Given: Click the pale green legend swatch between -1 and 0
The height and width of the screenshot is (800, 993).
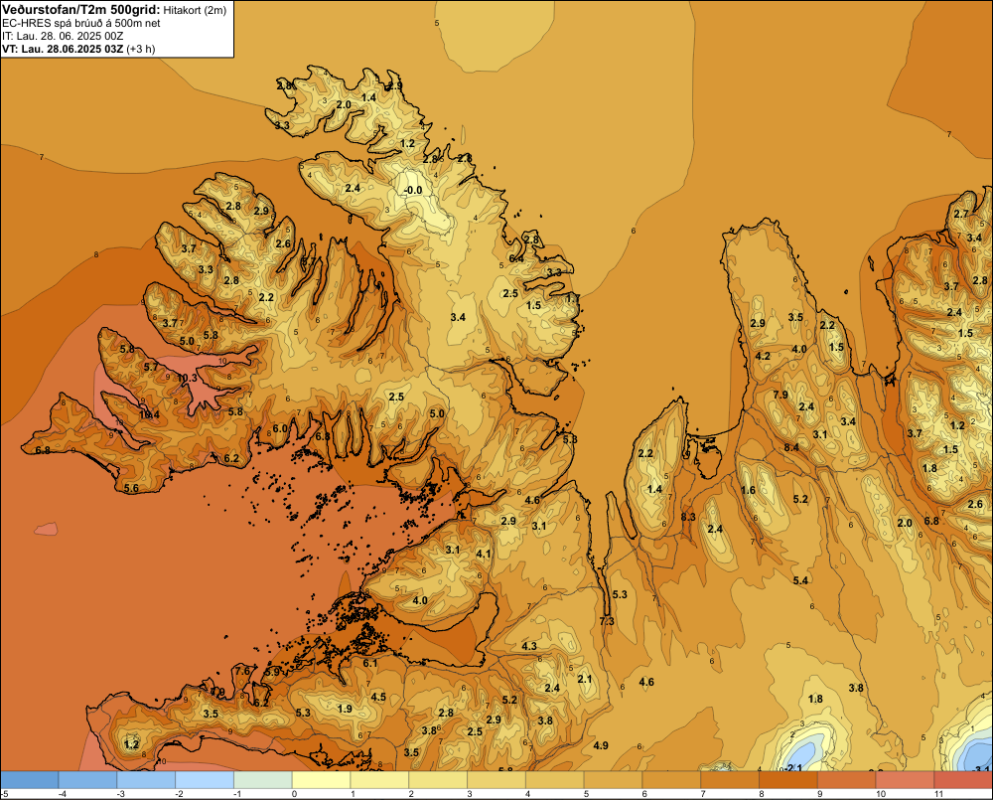Looking at the screenshot, I should coord(263,780).
